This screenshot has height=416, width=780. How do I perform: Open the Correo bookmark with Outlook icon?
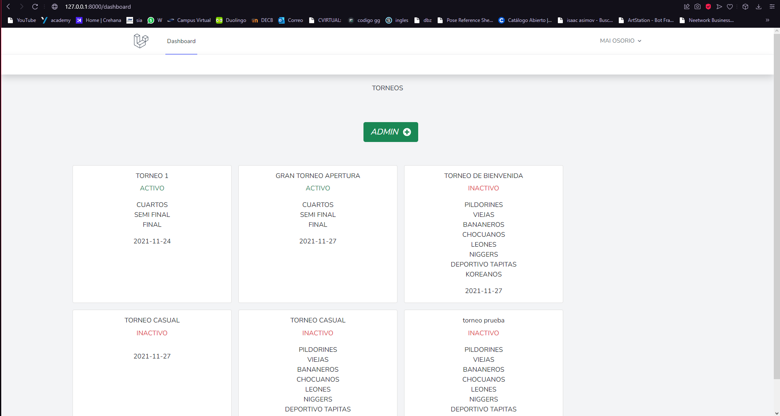click(x=291, y=20)
